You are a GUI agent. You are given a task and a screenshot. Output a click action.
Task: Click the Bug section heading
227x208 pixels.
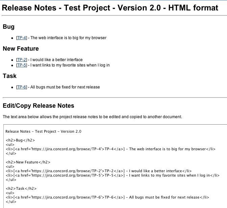(8, 27)
